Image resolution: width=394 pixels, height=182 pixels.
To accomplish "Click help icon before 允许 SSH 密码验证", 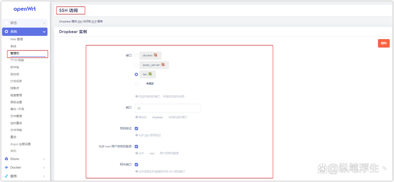I will click(x=137, y=135).
